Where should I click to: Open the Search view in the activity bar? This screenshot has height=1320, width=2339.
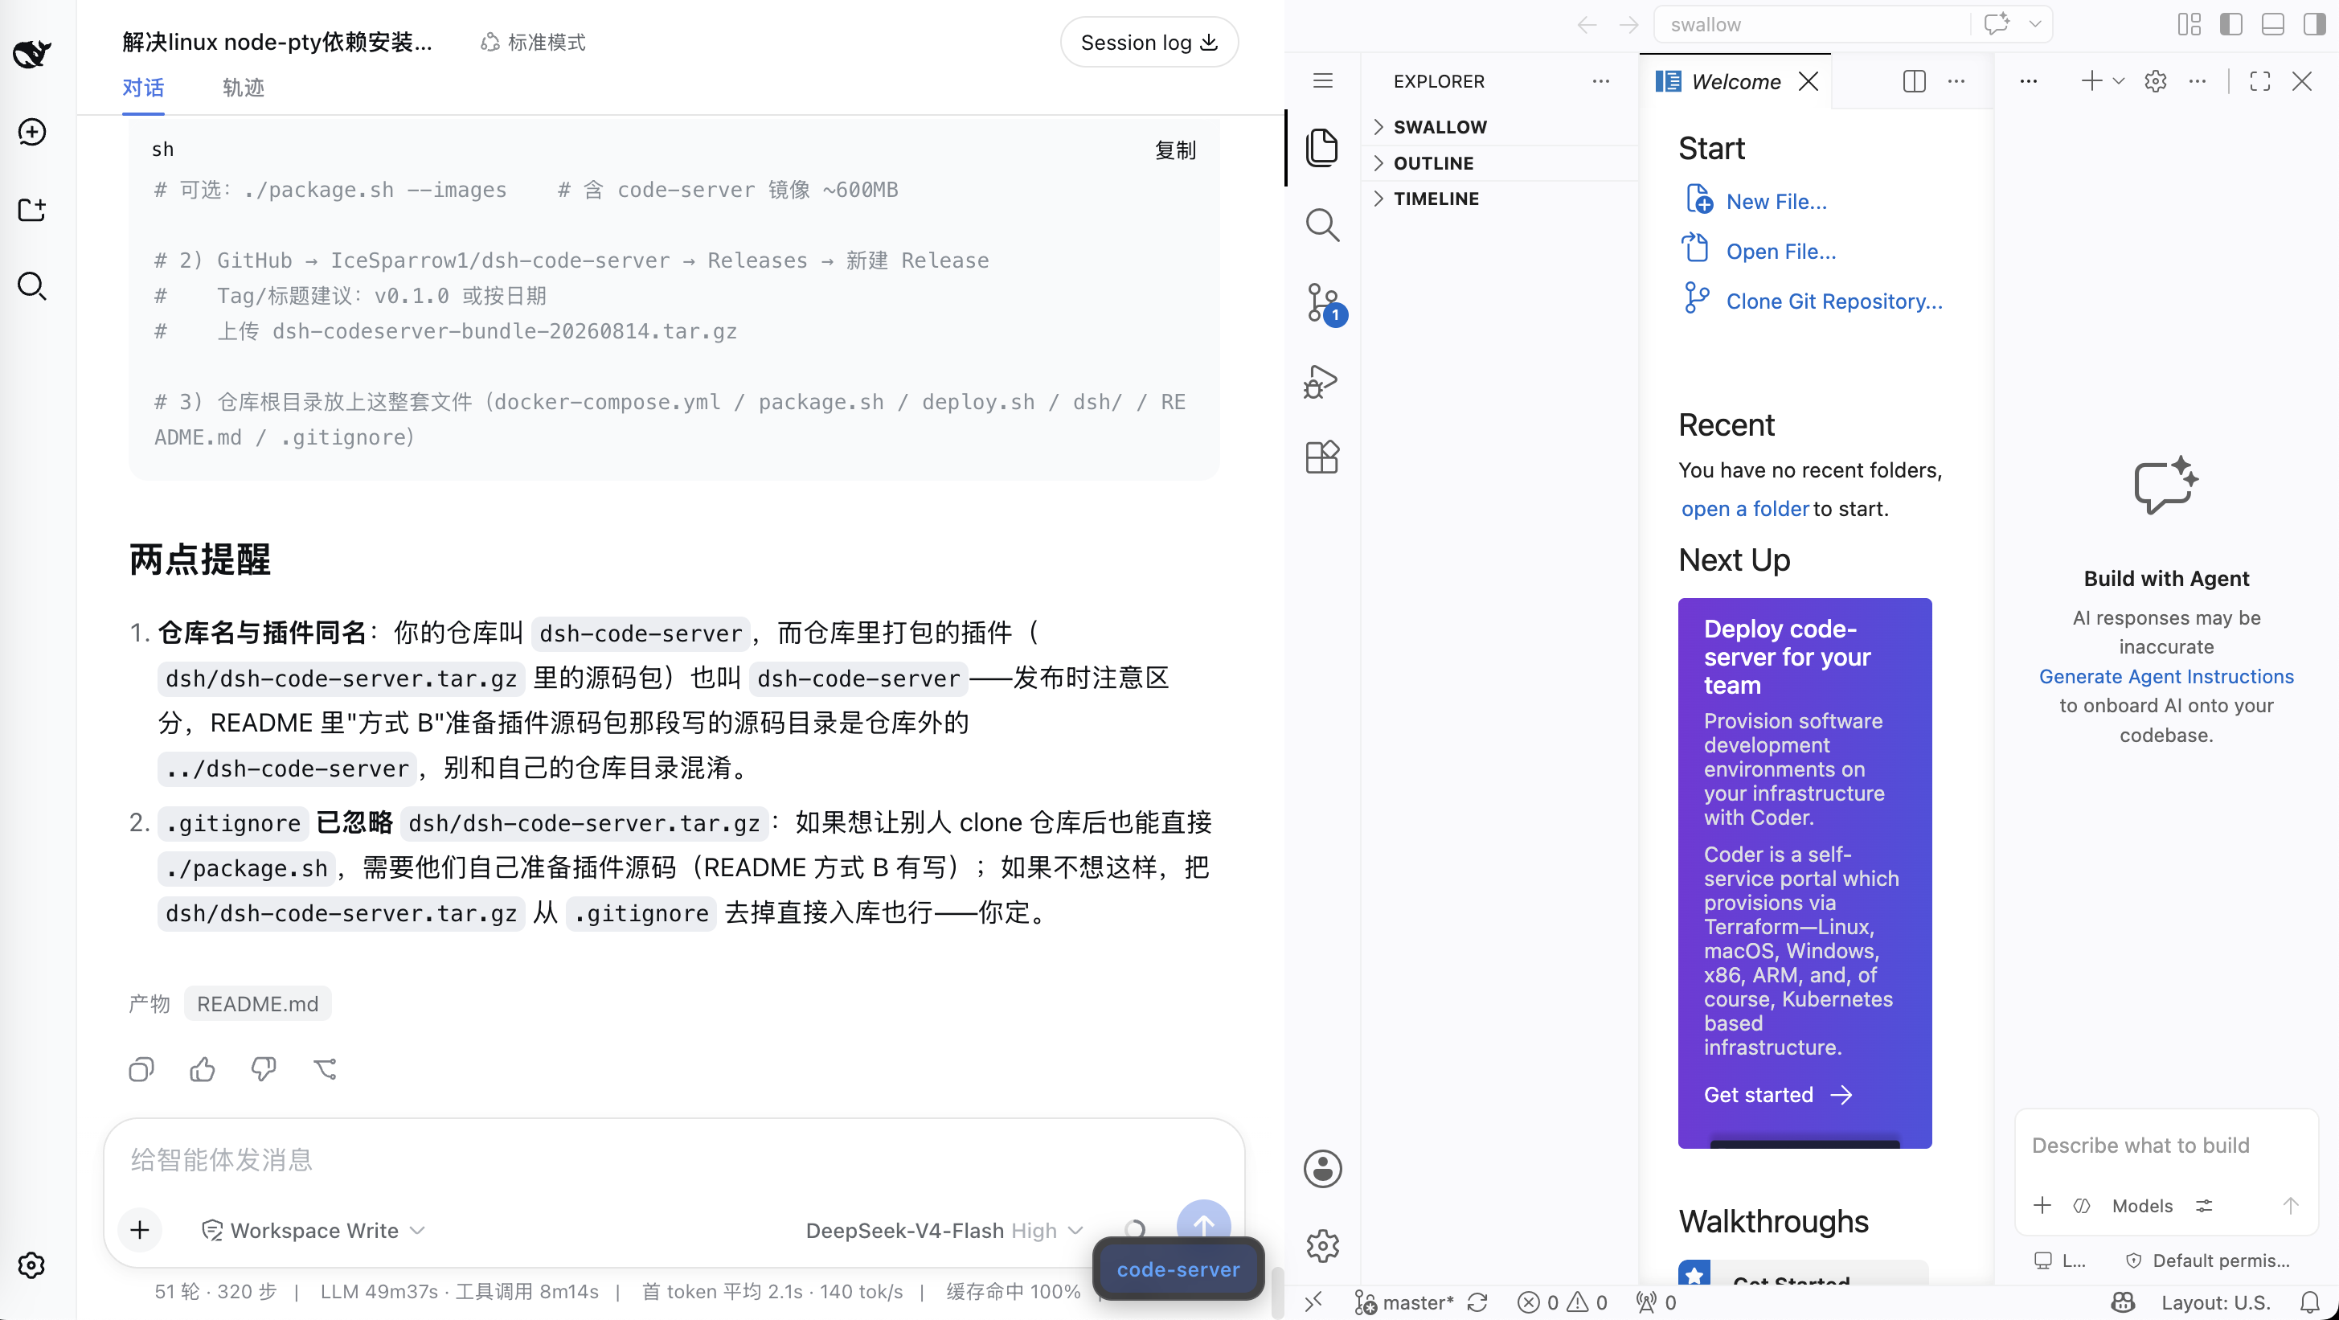click(1323, 225)
